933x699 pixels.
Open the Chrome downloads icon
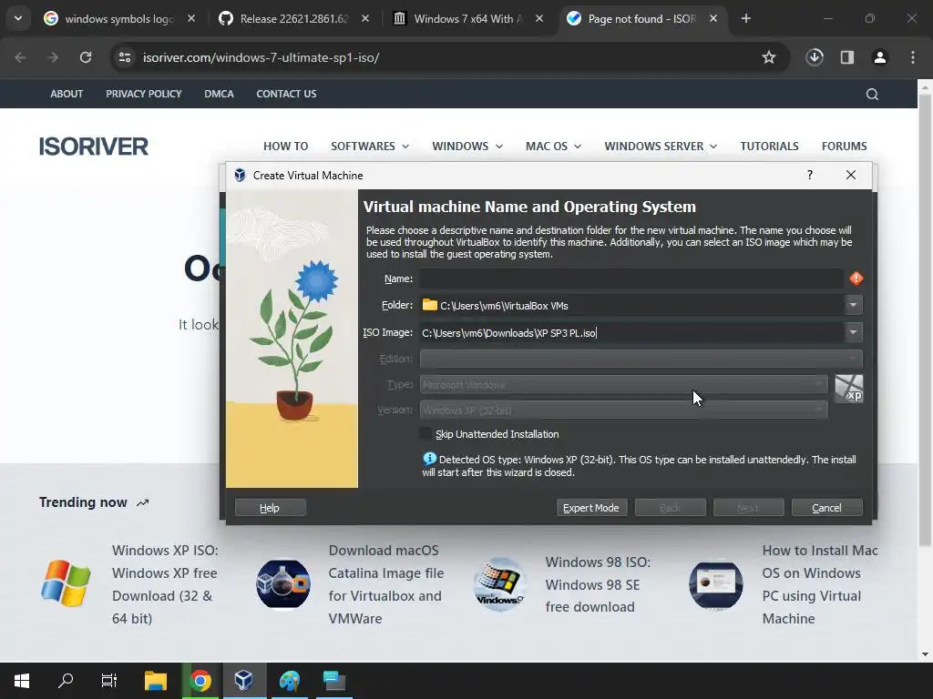(815, 57)
